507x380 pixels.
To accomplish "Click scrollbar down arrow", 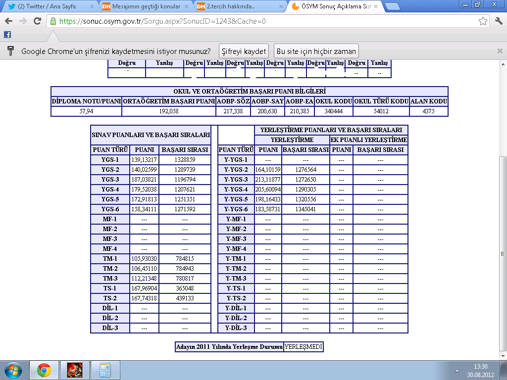I will pos(502,356).
